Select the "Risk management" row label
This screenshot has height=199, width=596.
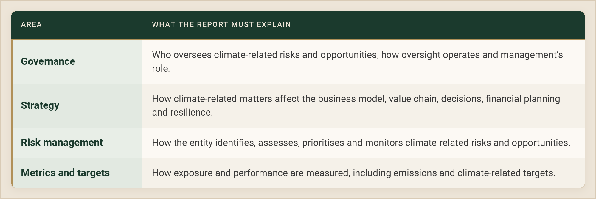tap(62, 143)
